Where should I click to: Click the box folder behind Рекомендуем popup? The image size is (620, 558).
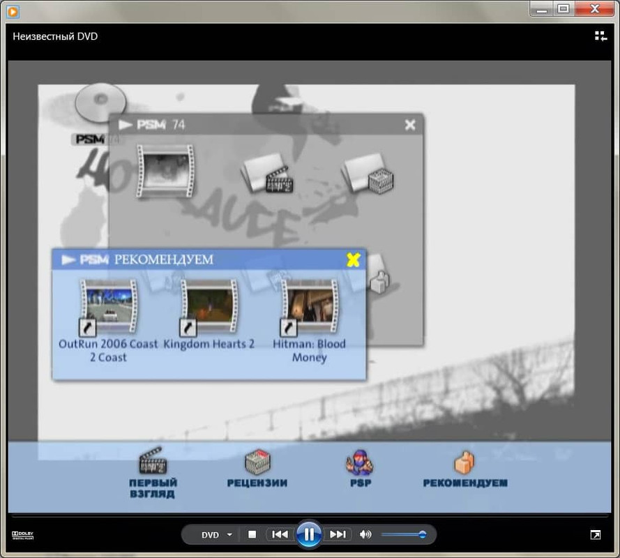pos(379,276)
